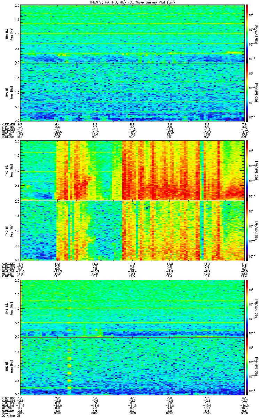Click the X_RE_GSE row label under THD panels

8,263
